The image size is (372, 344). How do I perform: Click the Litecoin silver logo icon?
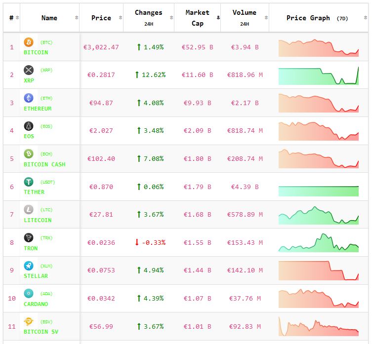tap(29, 210)
